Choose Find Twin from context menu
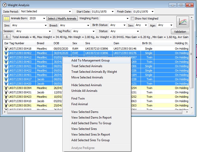Image resolution: width=197 pixels, height=152 pixels. 97,99
